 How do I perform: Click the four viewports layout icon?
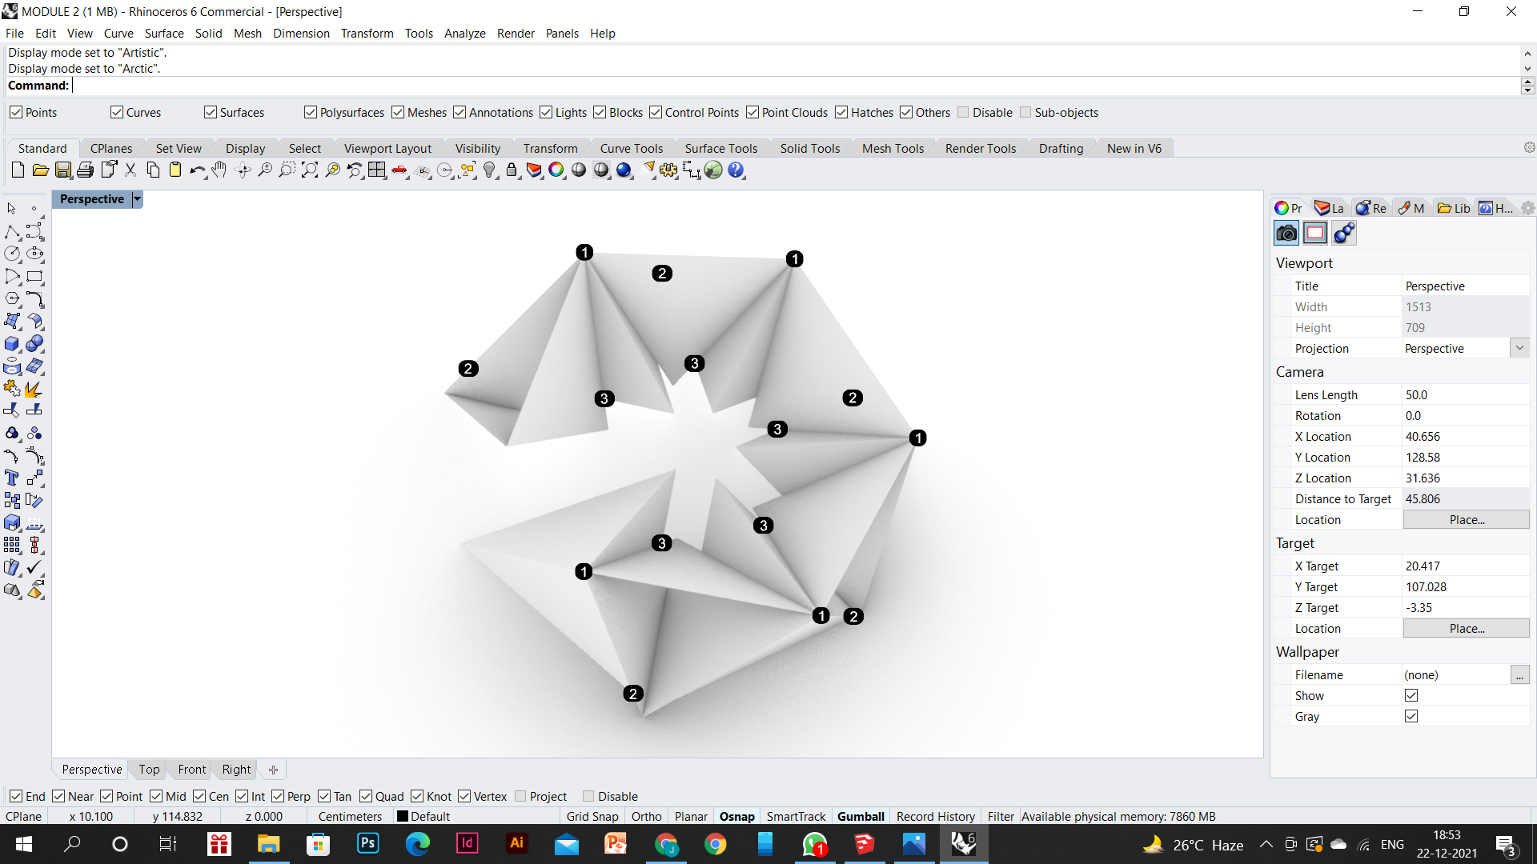376,170
